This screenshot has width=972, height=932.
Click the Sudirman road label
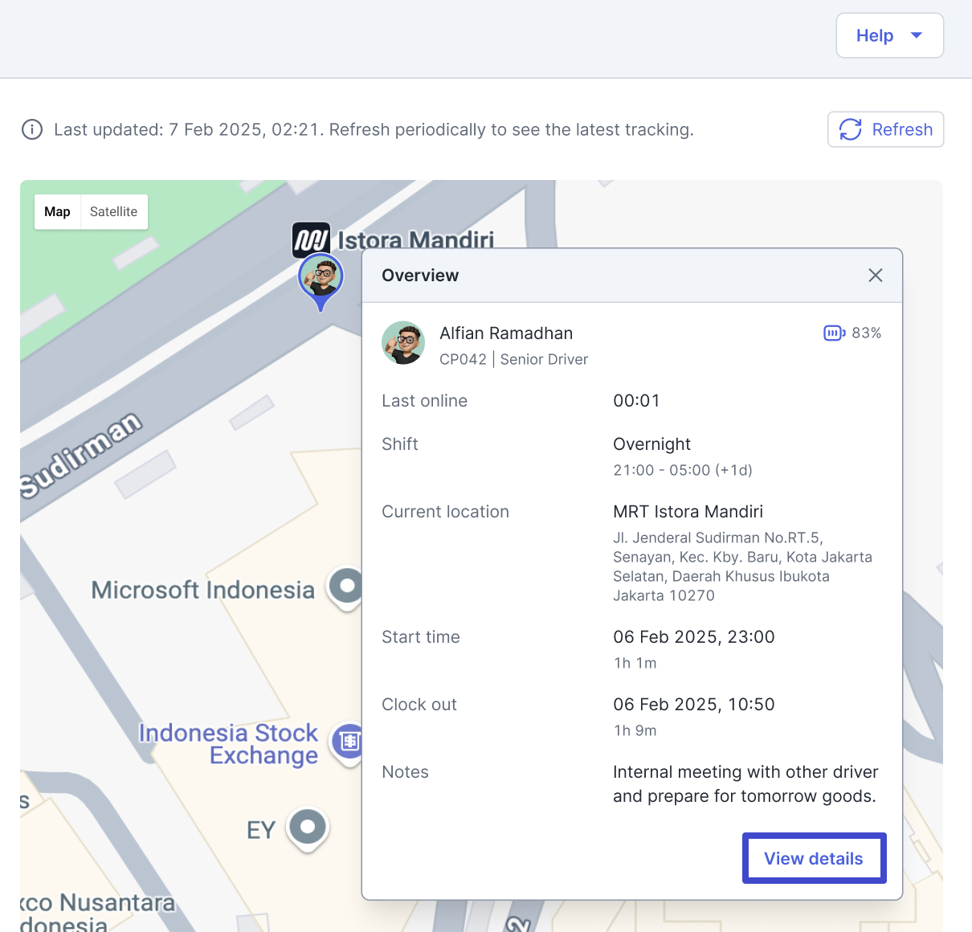point(80,455)
